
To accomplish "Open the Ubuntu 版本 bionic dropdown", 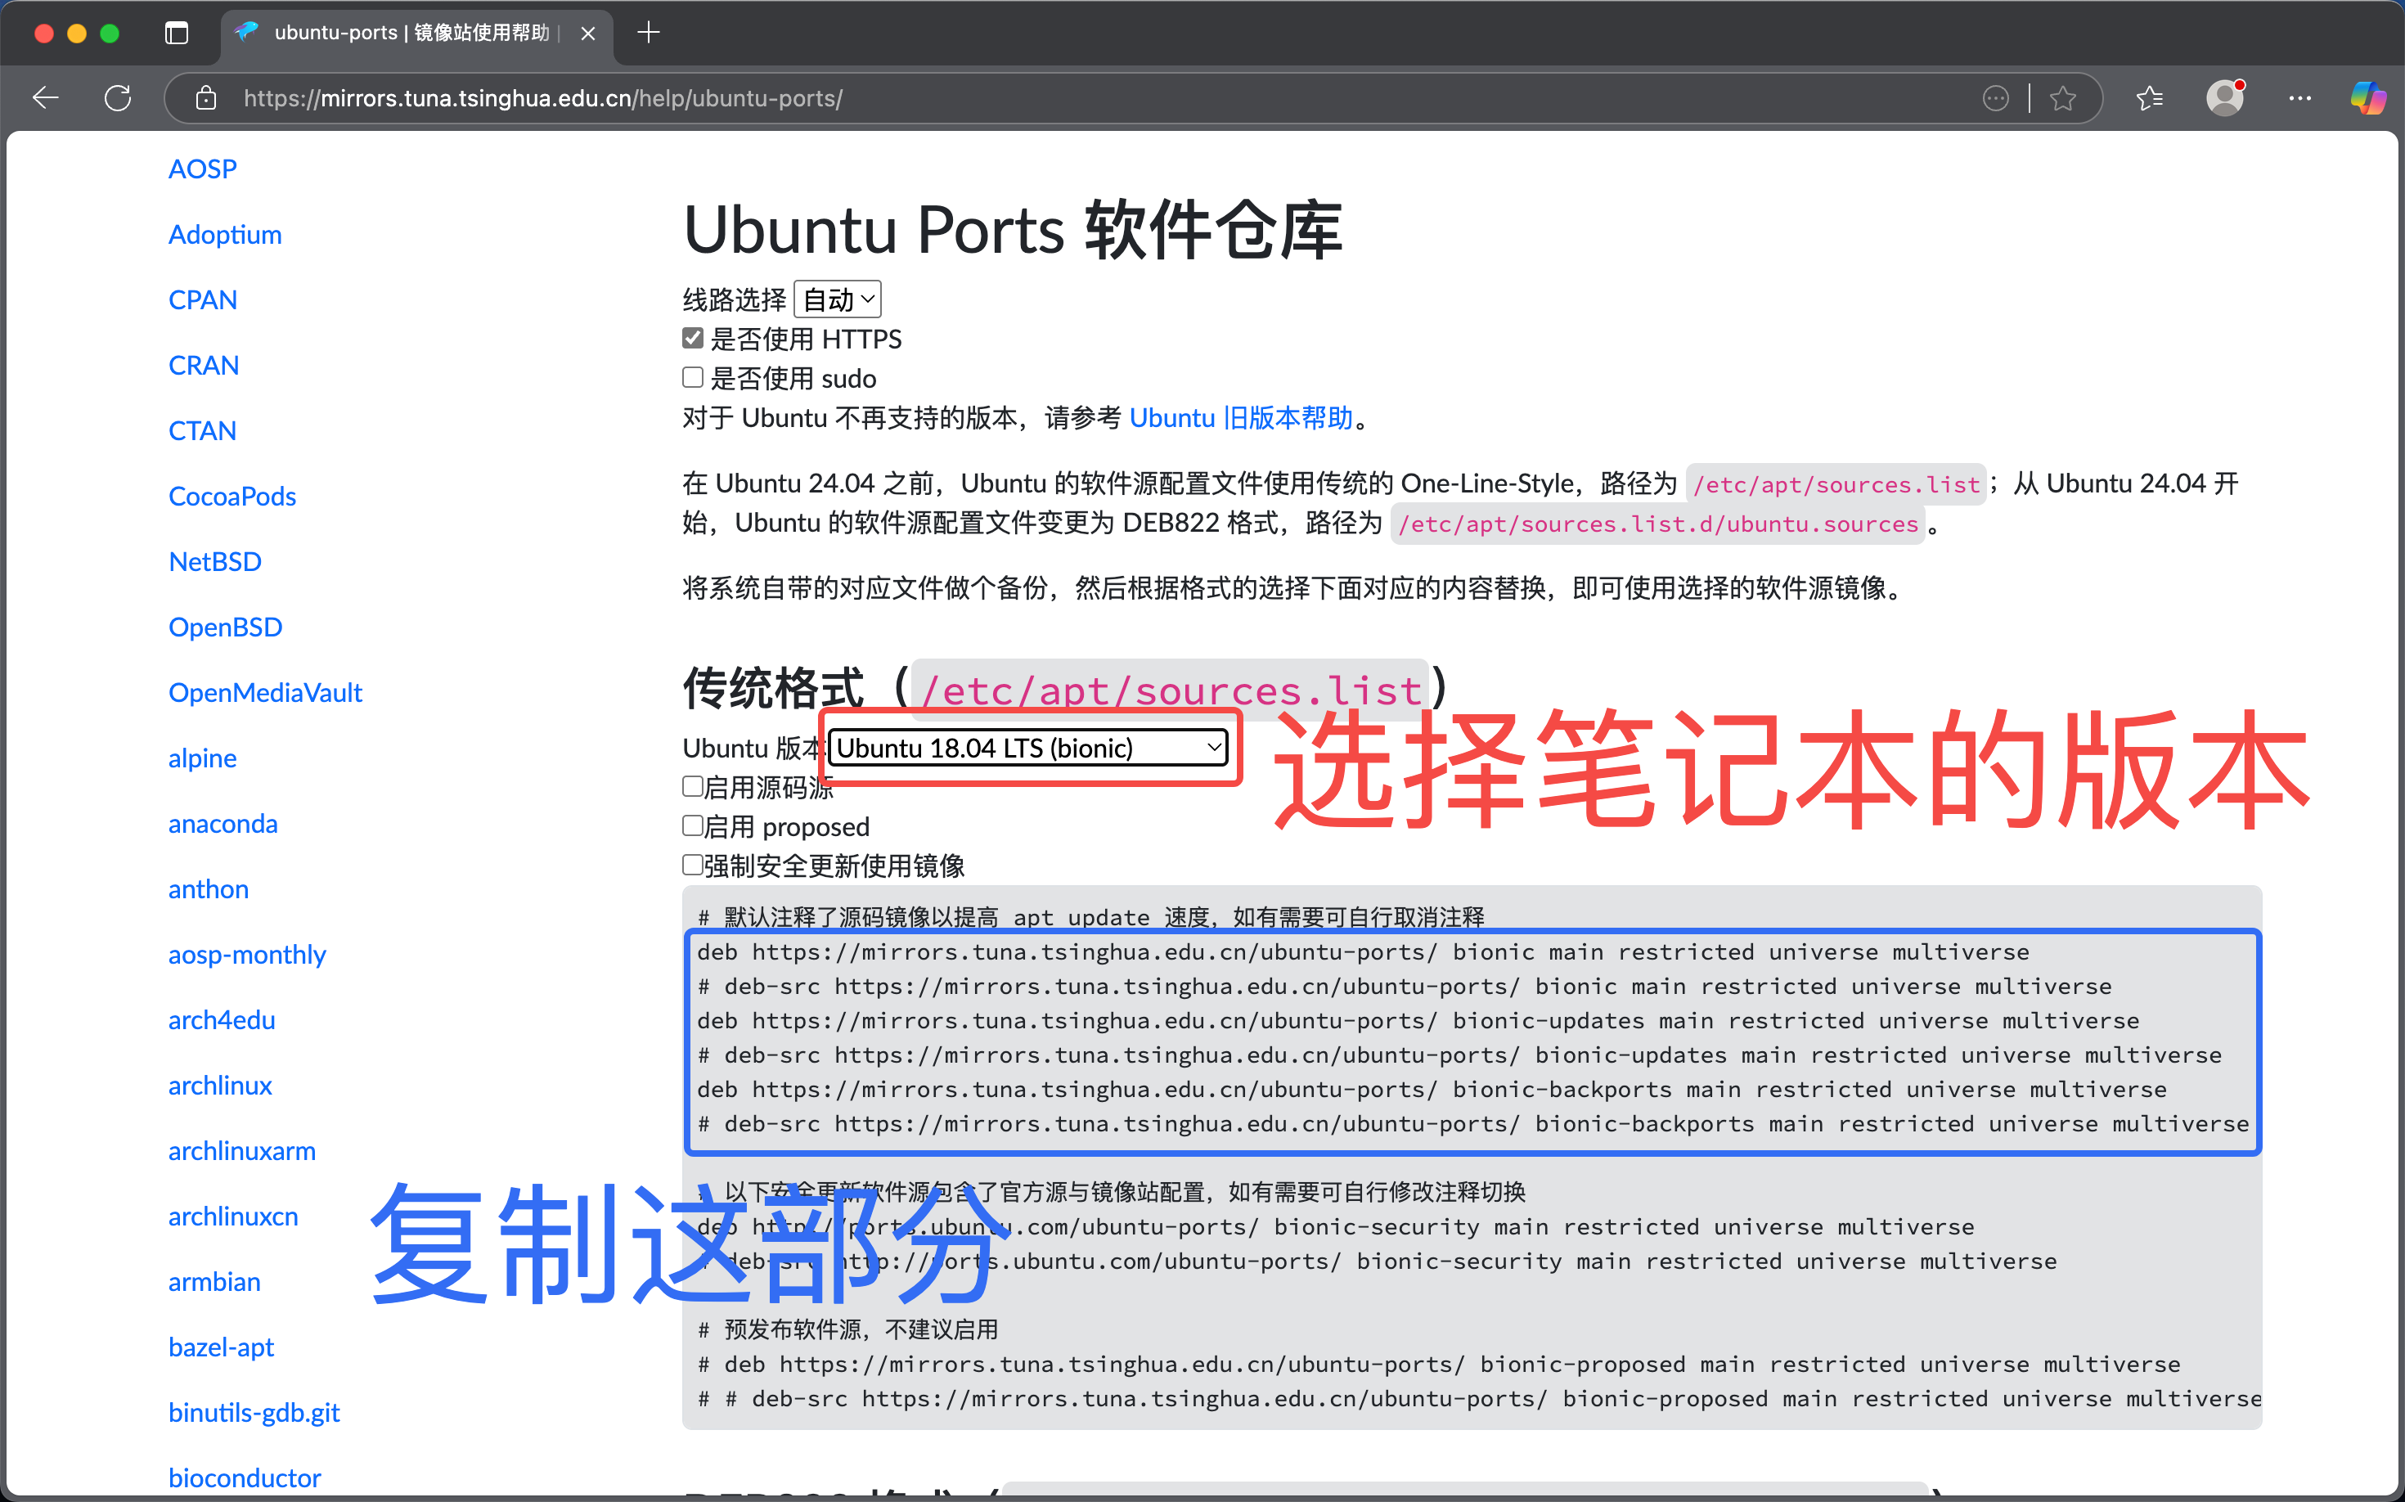I will (x=1028, y=747).
